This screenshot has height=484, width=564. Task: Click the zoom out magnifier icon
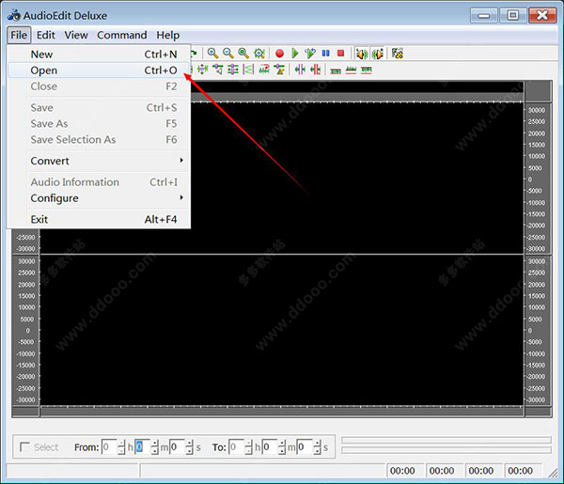[x=228, y=54]
